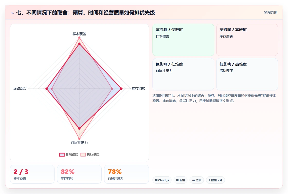Click 滚动深度 inside the 低影响 / 高难度 card
Image resolution: width=288 pixels, height=194 pixels.
pyautogui.click(x=226, y=71)
